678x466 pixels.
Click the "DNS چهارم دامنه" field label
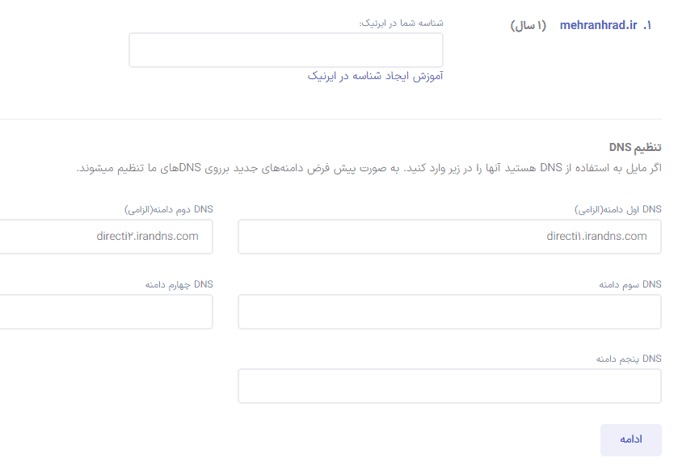(177, 283)
